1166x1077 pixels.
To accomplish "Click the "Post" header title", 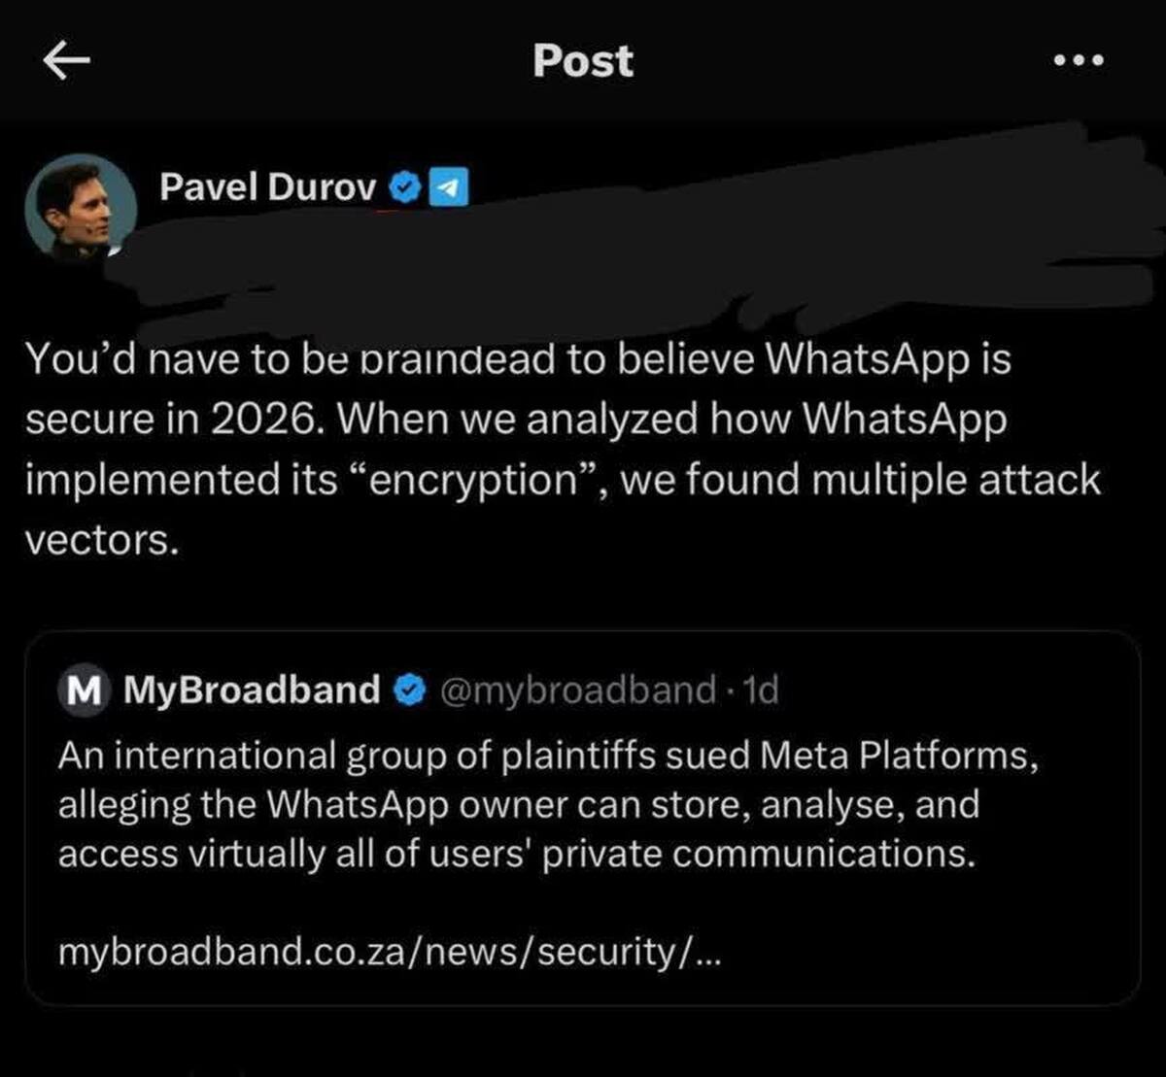I will [582, 60].
